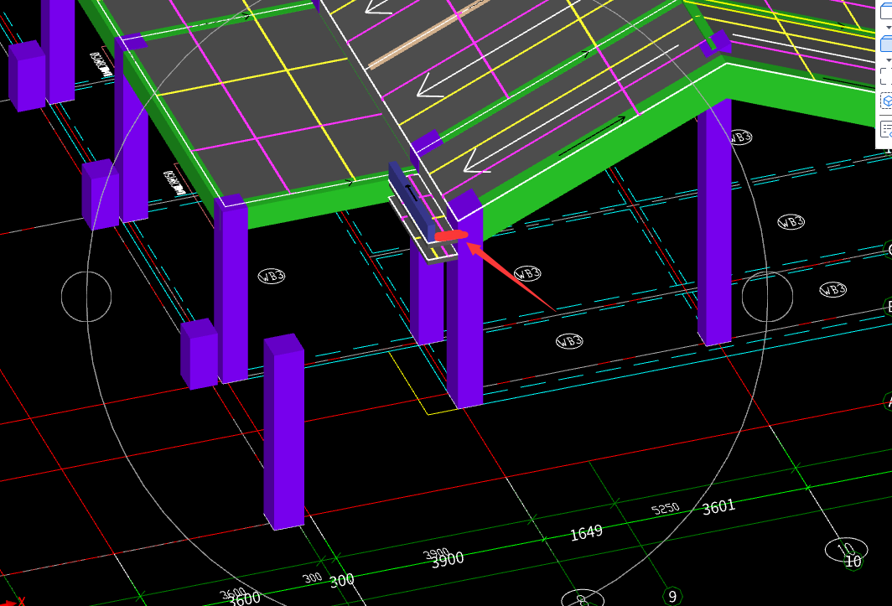Image resolution: width=892 pixels, height=606 pixels.
Task: Select the shaded solid box display icon
Action: (x=886, y=44)
